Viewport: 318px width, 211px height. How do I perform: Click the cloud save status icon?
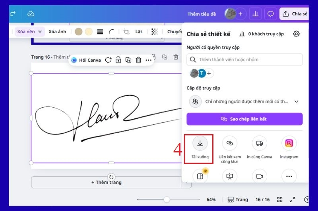[x=31, y=14]
